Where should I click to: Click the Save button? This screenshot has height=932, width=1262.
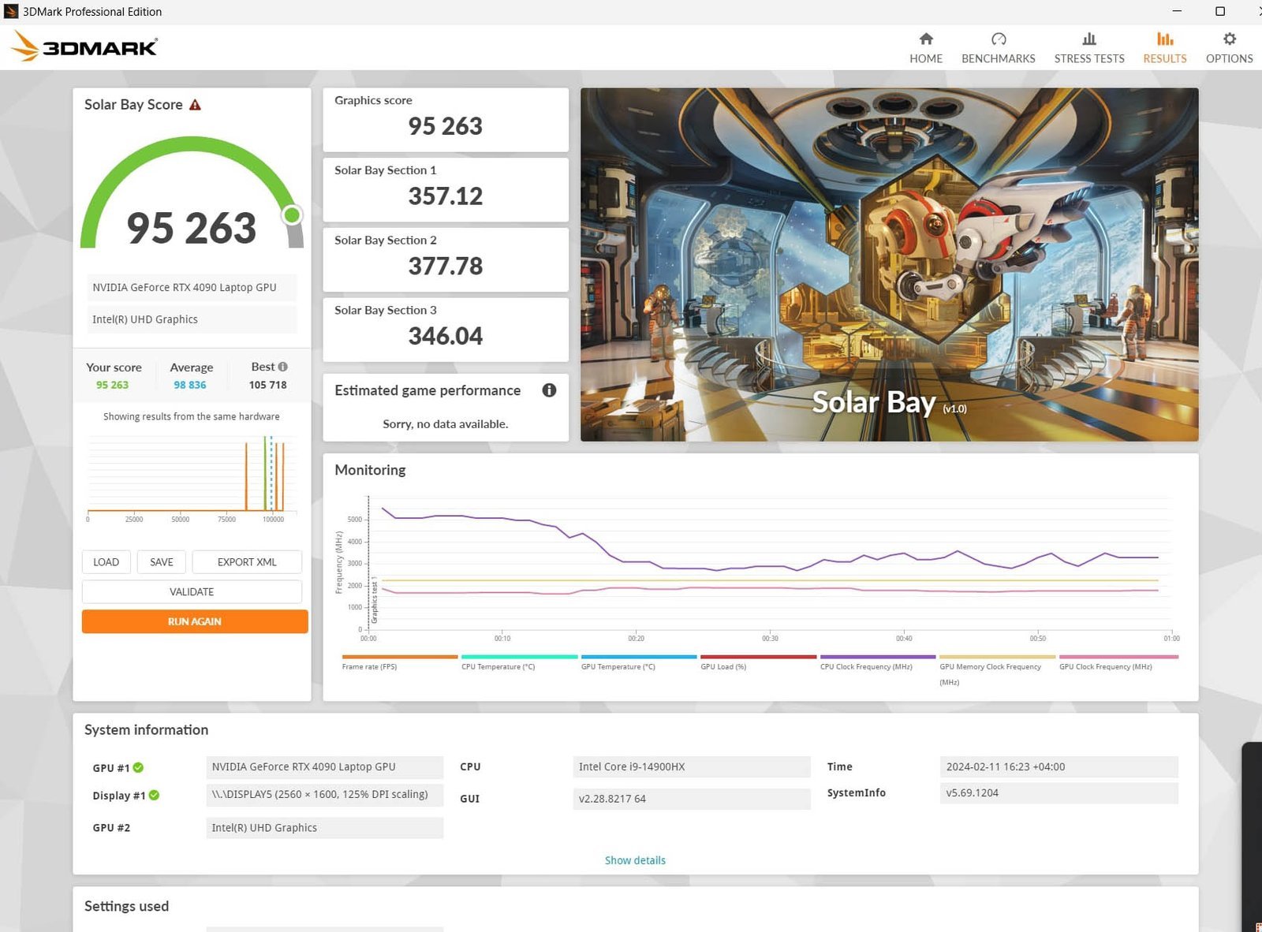point(161,562)
